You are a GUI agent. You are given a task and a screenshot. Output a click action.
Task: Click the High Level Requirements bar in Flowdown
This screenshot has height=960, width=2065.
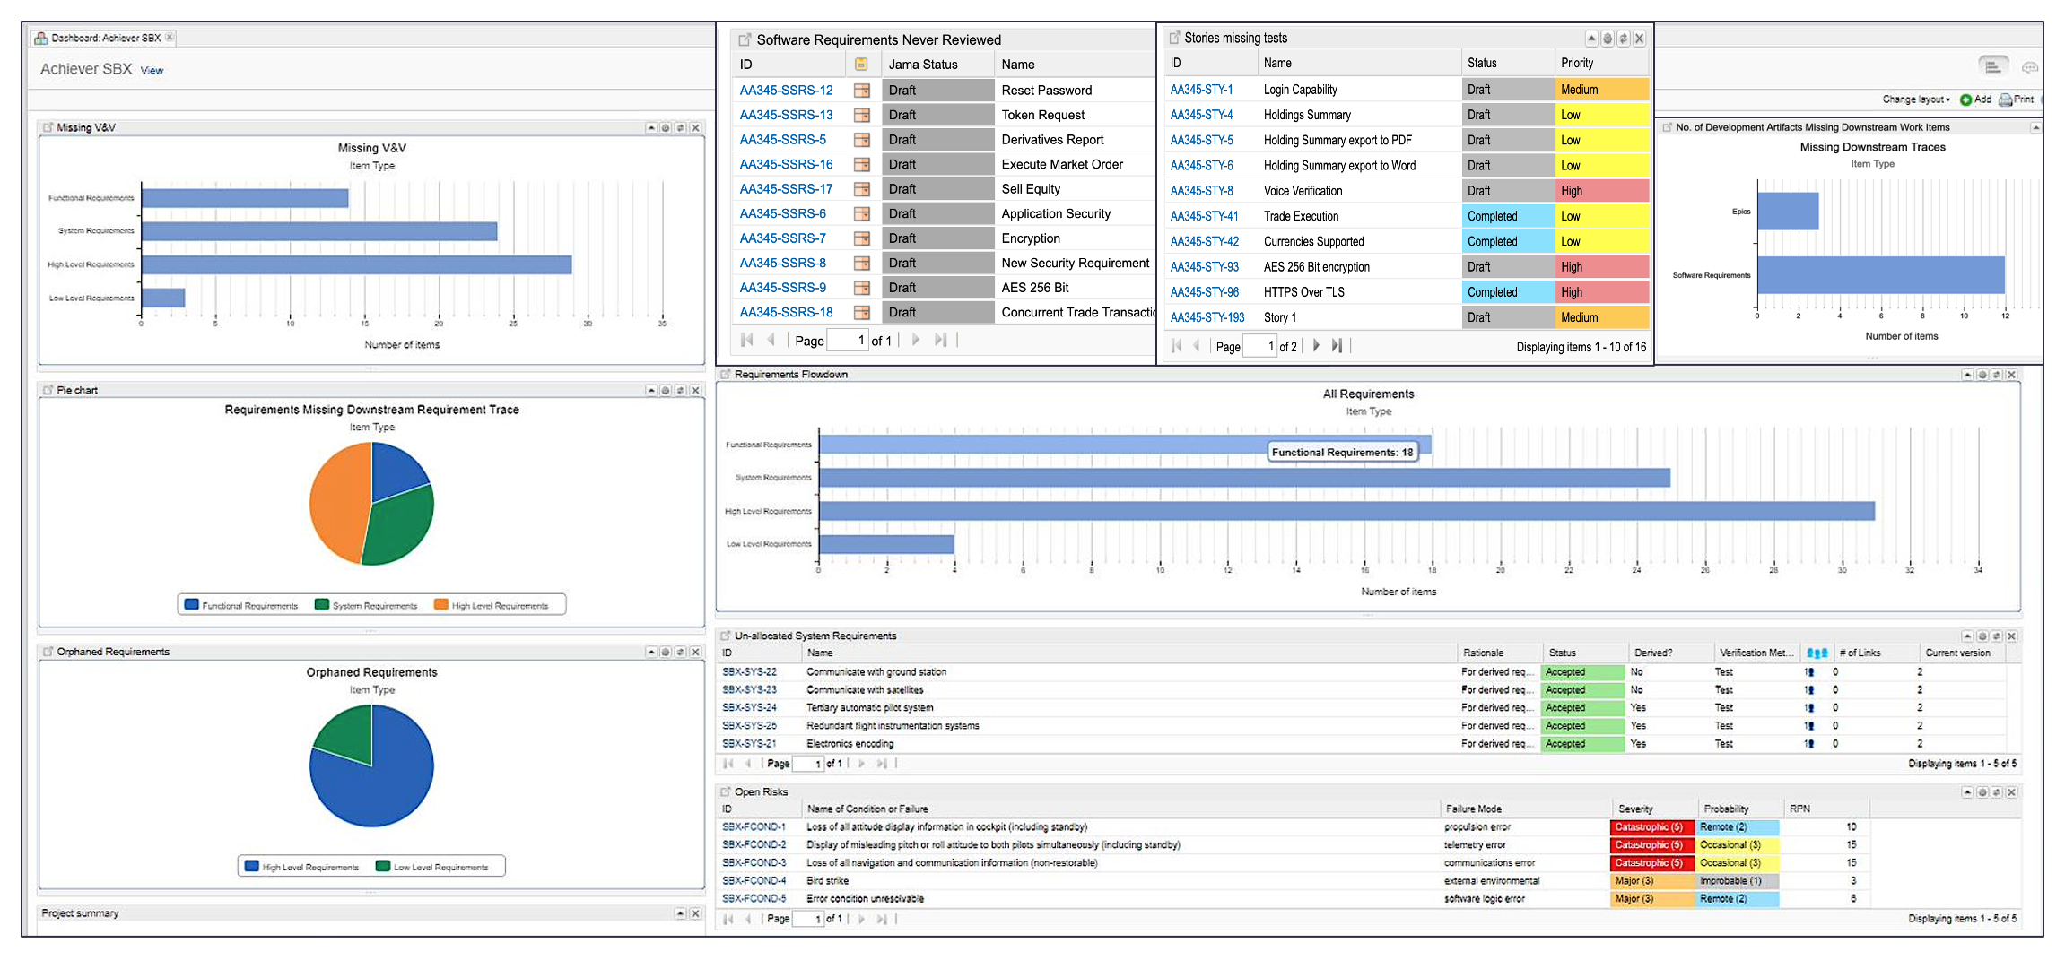[x=1346, y=511]
